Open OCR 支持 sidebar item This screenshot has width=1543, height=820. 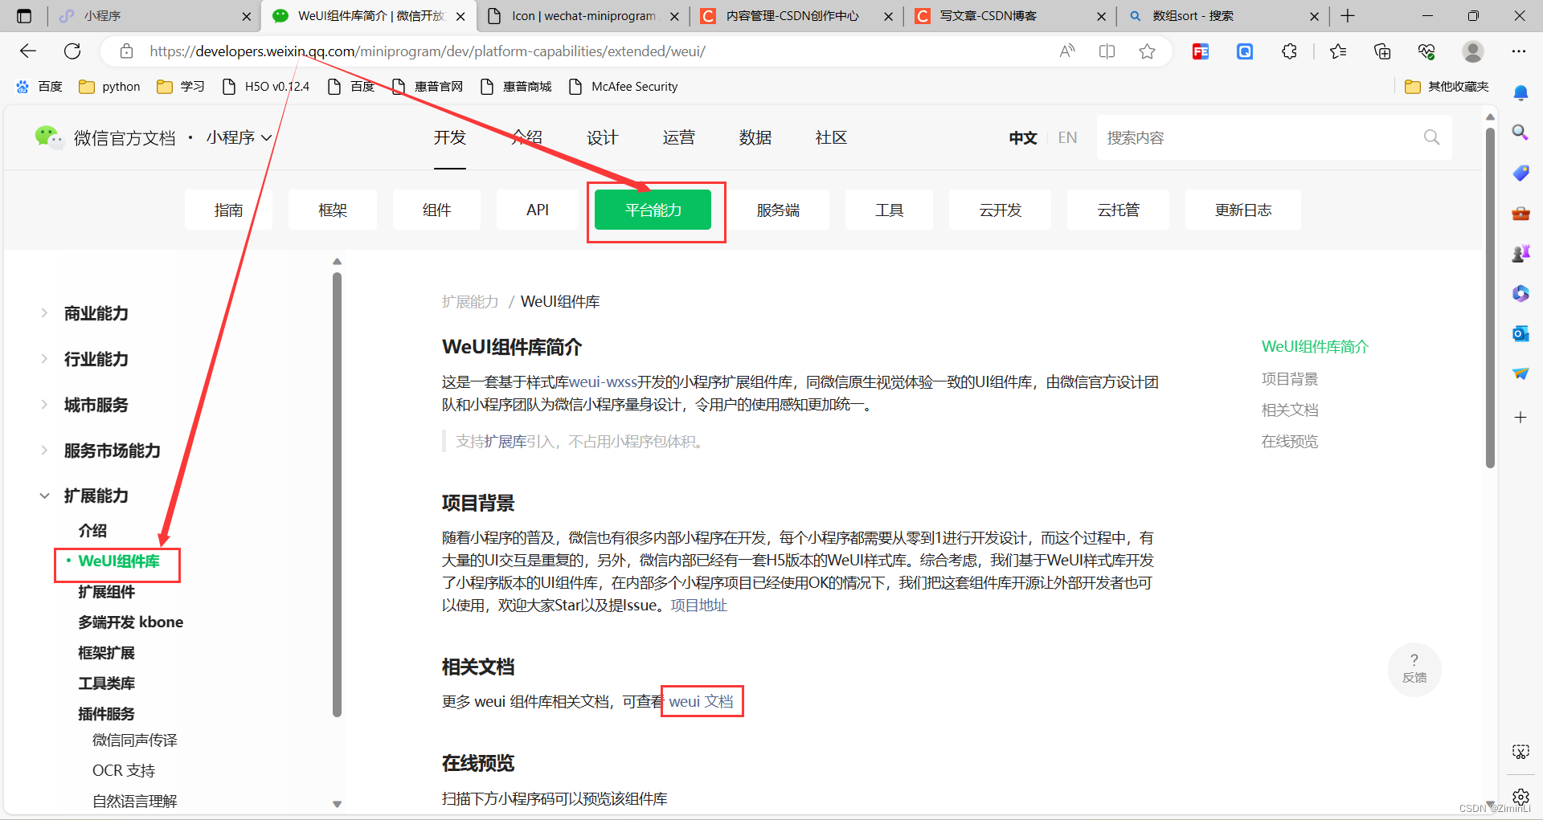click(124, 770)
